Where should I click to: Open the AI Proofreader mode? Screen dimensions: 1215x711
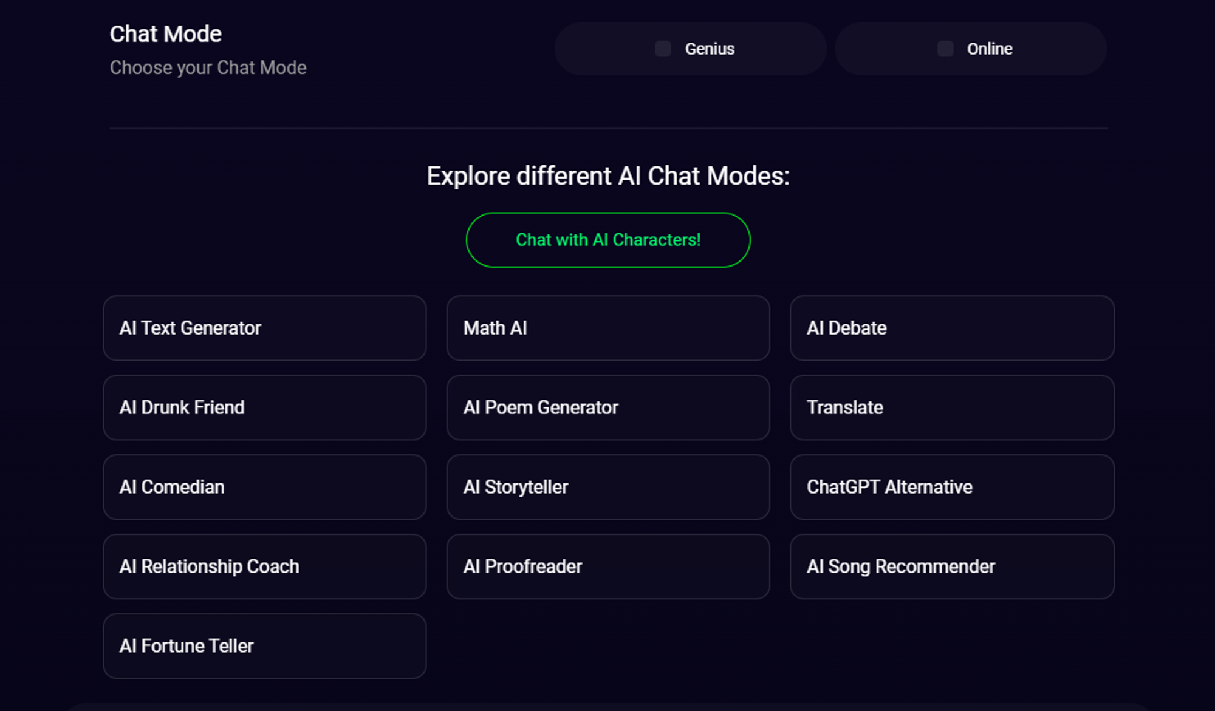click(x=608, y=566)
